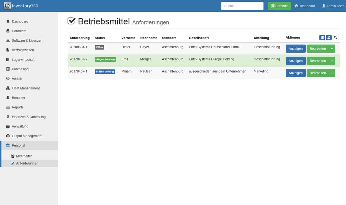
Task: Click the Fleet Management road icon
Action: (x=8, y=88)
